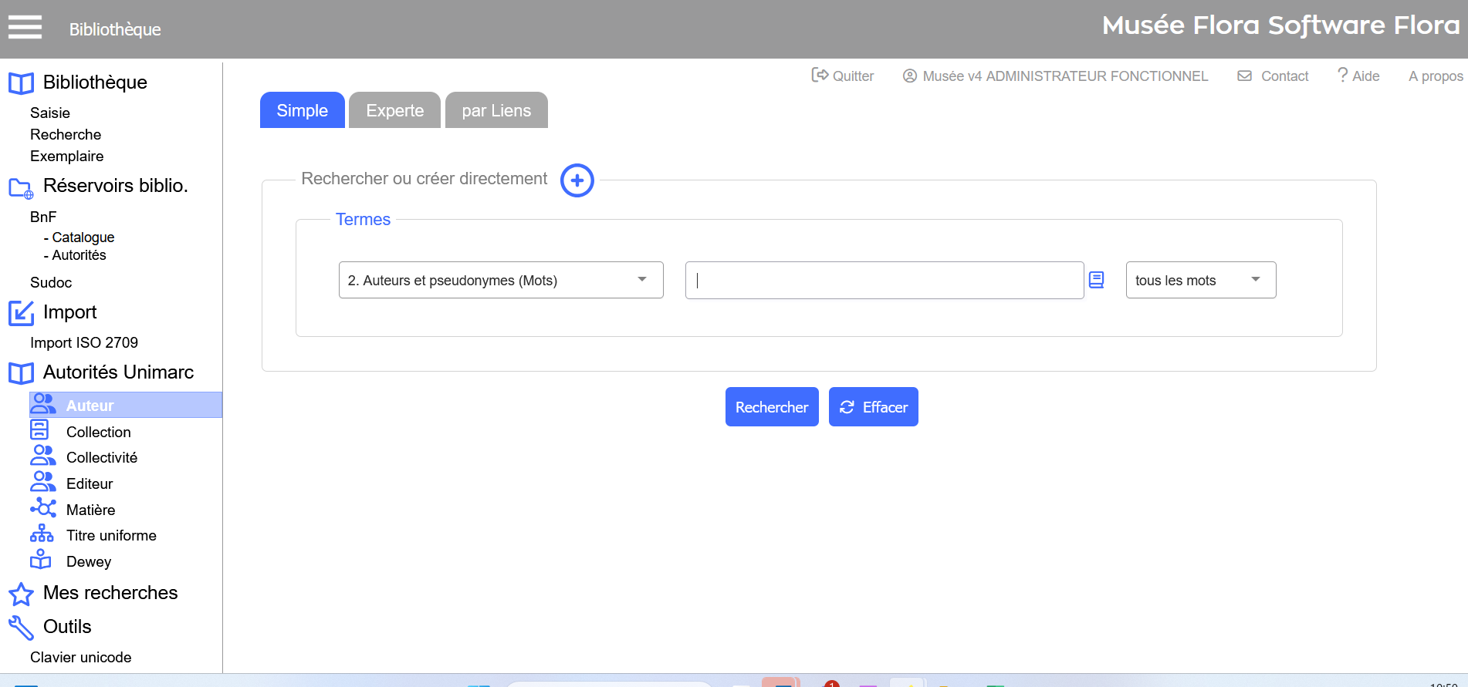Image resolution: width=1468 pixels, height=687 pixels.
Task: Open Recherche in the Bibliothèque menu
Action: pos(66,134)
